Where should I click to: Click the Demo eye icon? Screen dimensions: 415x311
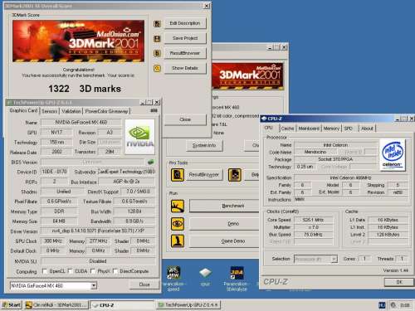point(178,224)
